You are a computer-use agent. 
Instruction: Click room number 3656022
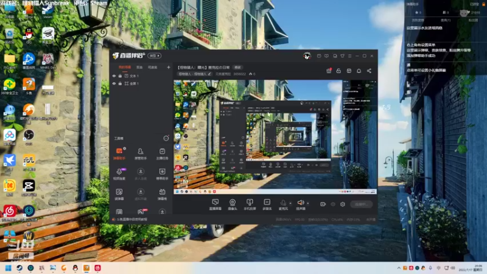(x=239, y=74)
